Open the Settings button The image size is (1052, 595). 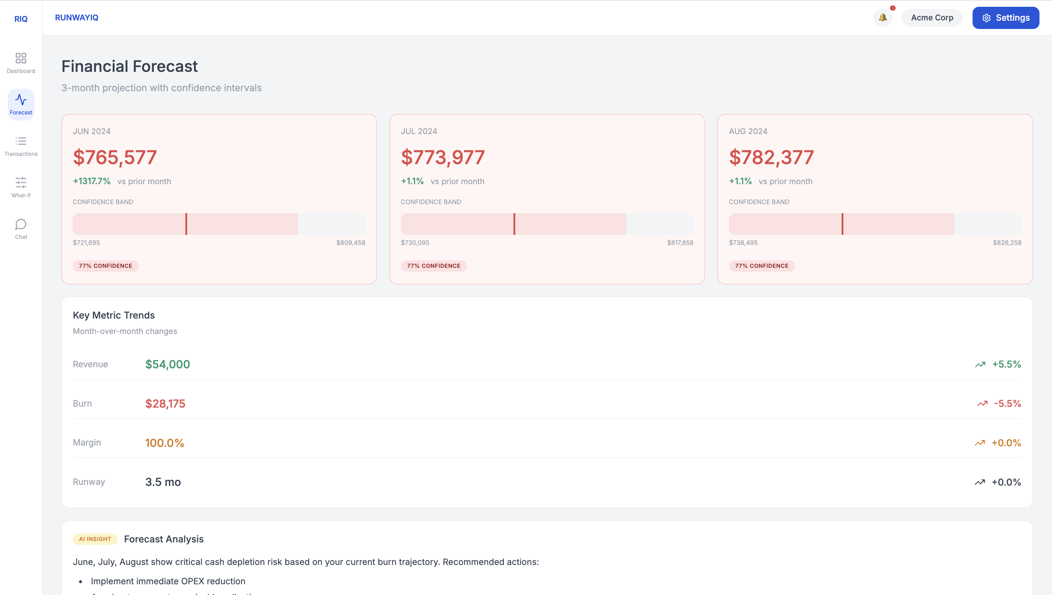click(1005, 18)
